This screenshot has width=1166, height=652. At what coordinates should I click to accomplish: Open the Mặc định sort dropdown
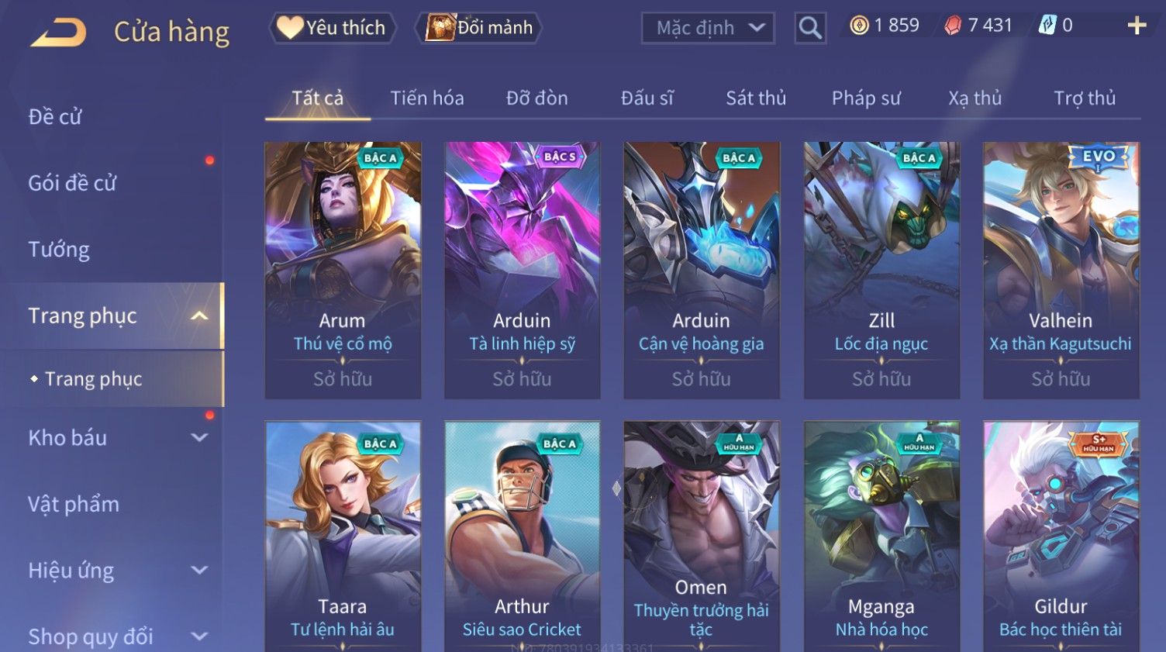pos(708,28)
